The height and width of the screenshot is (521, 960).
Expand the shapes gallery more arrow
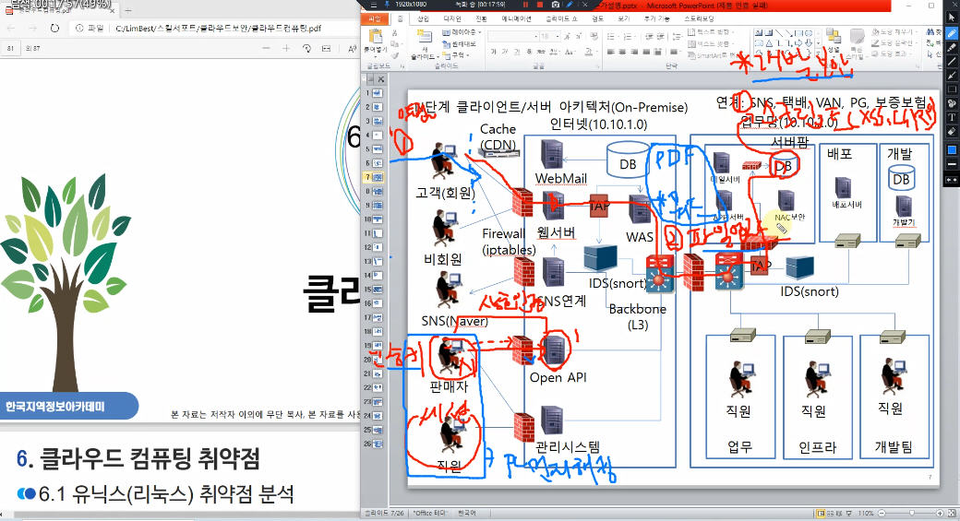tap(818, 53)
